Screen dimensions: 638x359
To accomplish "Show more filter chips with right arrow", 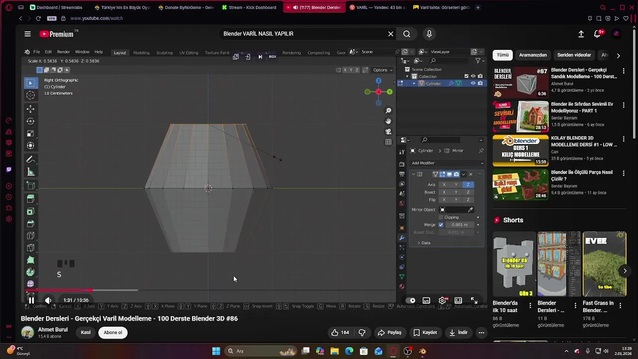I will click(618, 55).
